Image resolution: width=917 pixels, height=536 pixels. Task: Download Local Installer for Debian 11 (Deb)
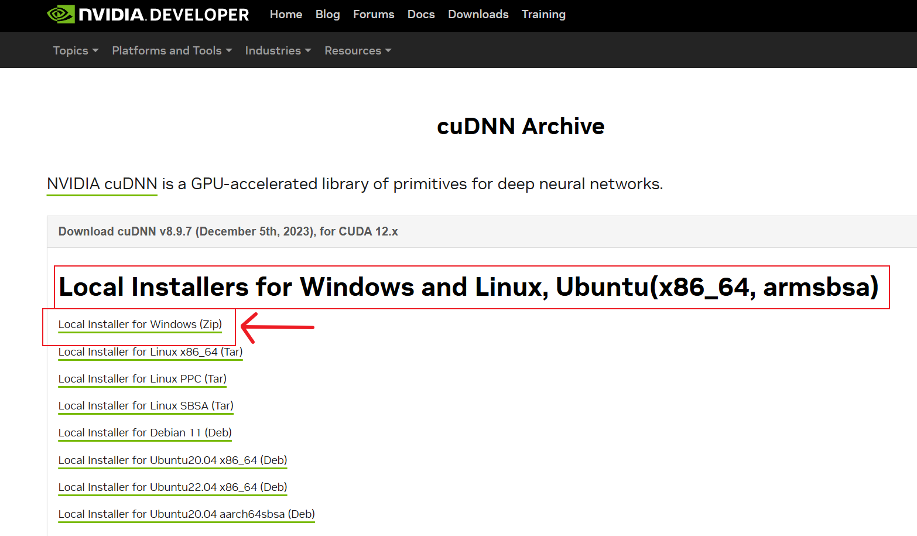pos(145,433)
